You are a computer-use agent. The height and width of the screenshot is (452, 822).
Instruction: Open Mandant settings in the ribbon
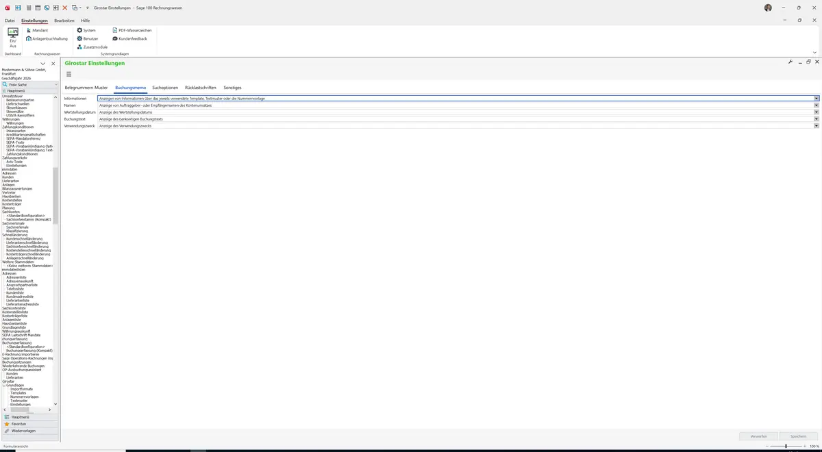pos(37,30)
